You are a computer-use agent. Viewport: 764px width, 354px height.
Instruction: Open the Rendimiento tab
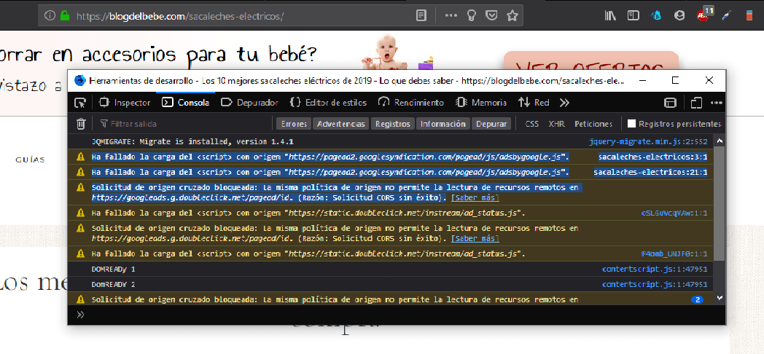412,103
